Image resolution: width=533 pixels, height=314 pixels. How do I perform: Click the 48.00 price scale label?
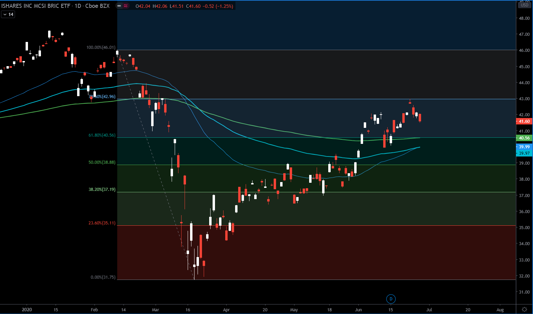coord(524,18)
